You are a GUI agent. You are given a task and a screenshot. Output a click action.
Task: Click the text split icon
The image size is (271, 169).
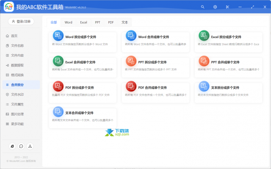[204, 86]
